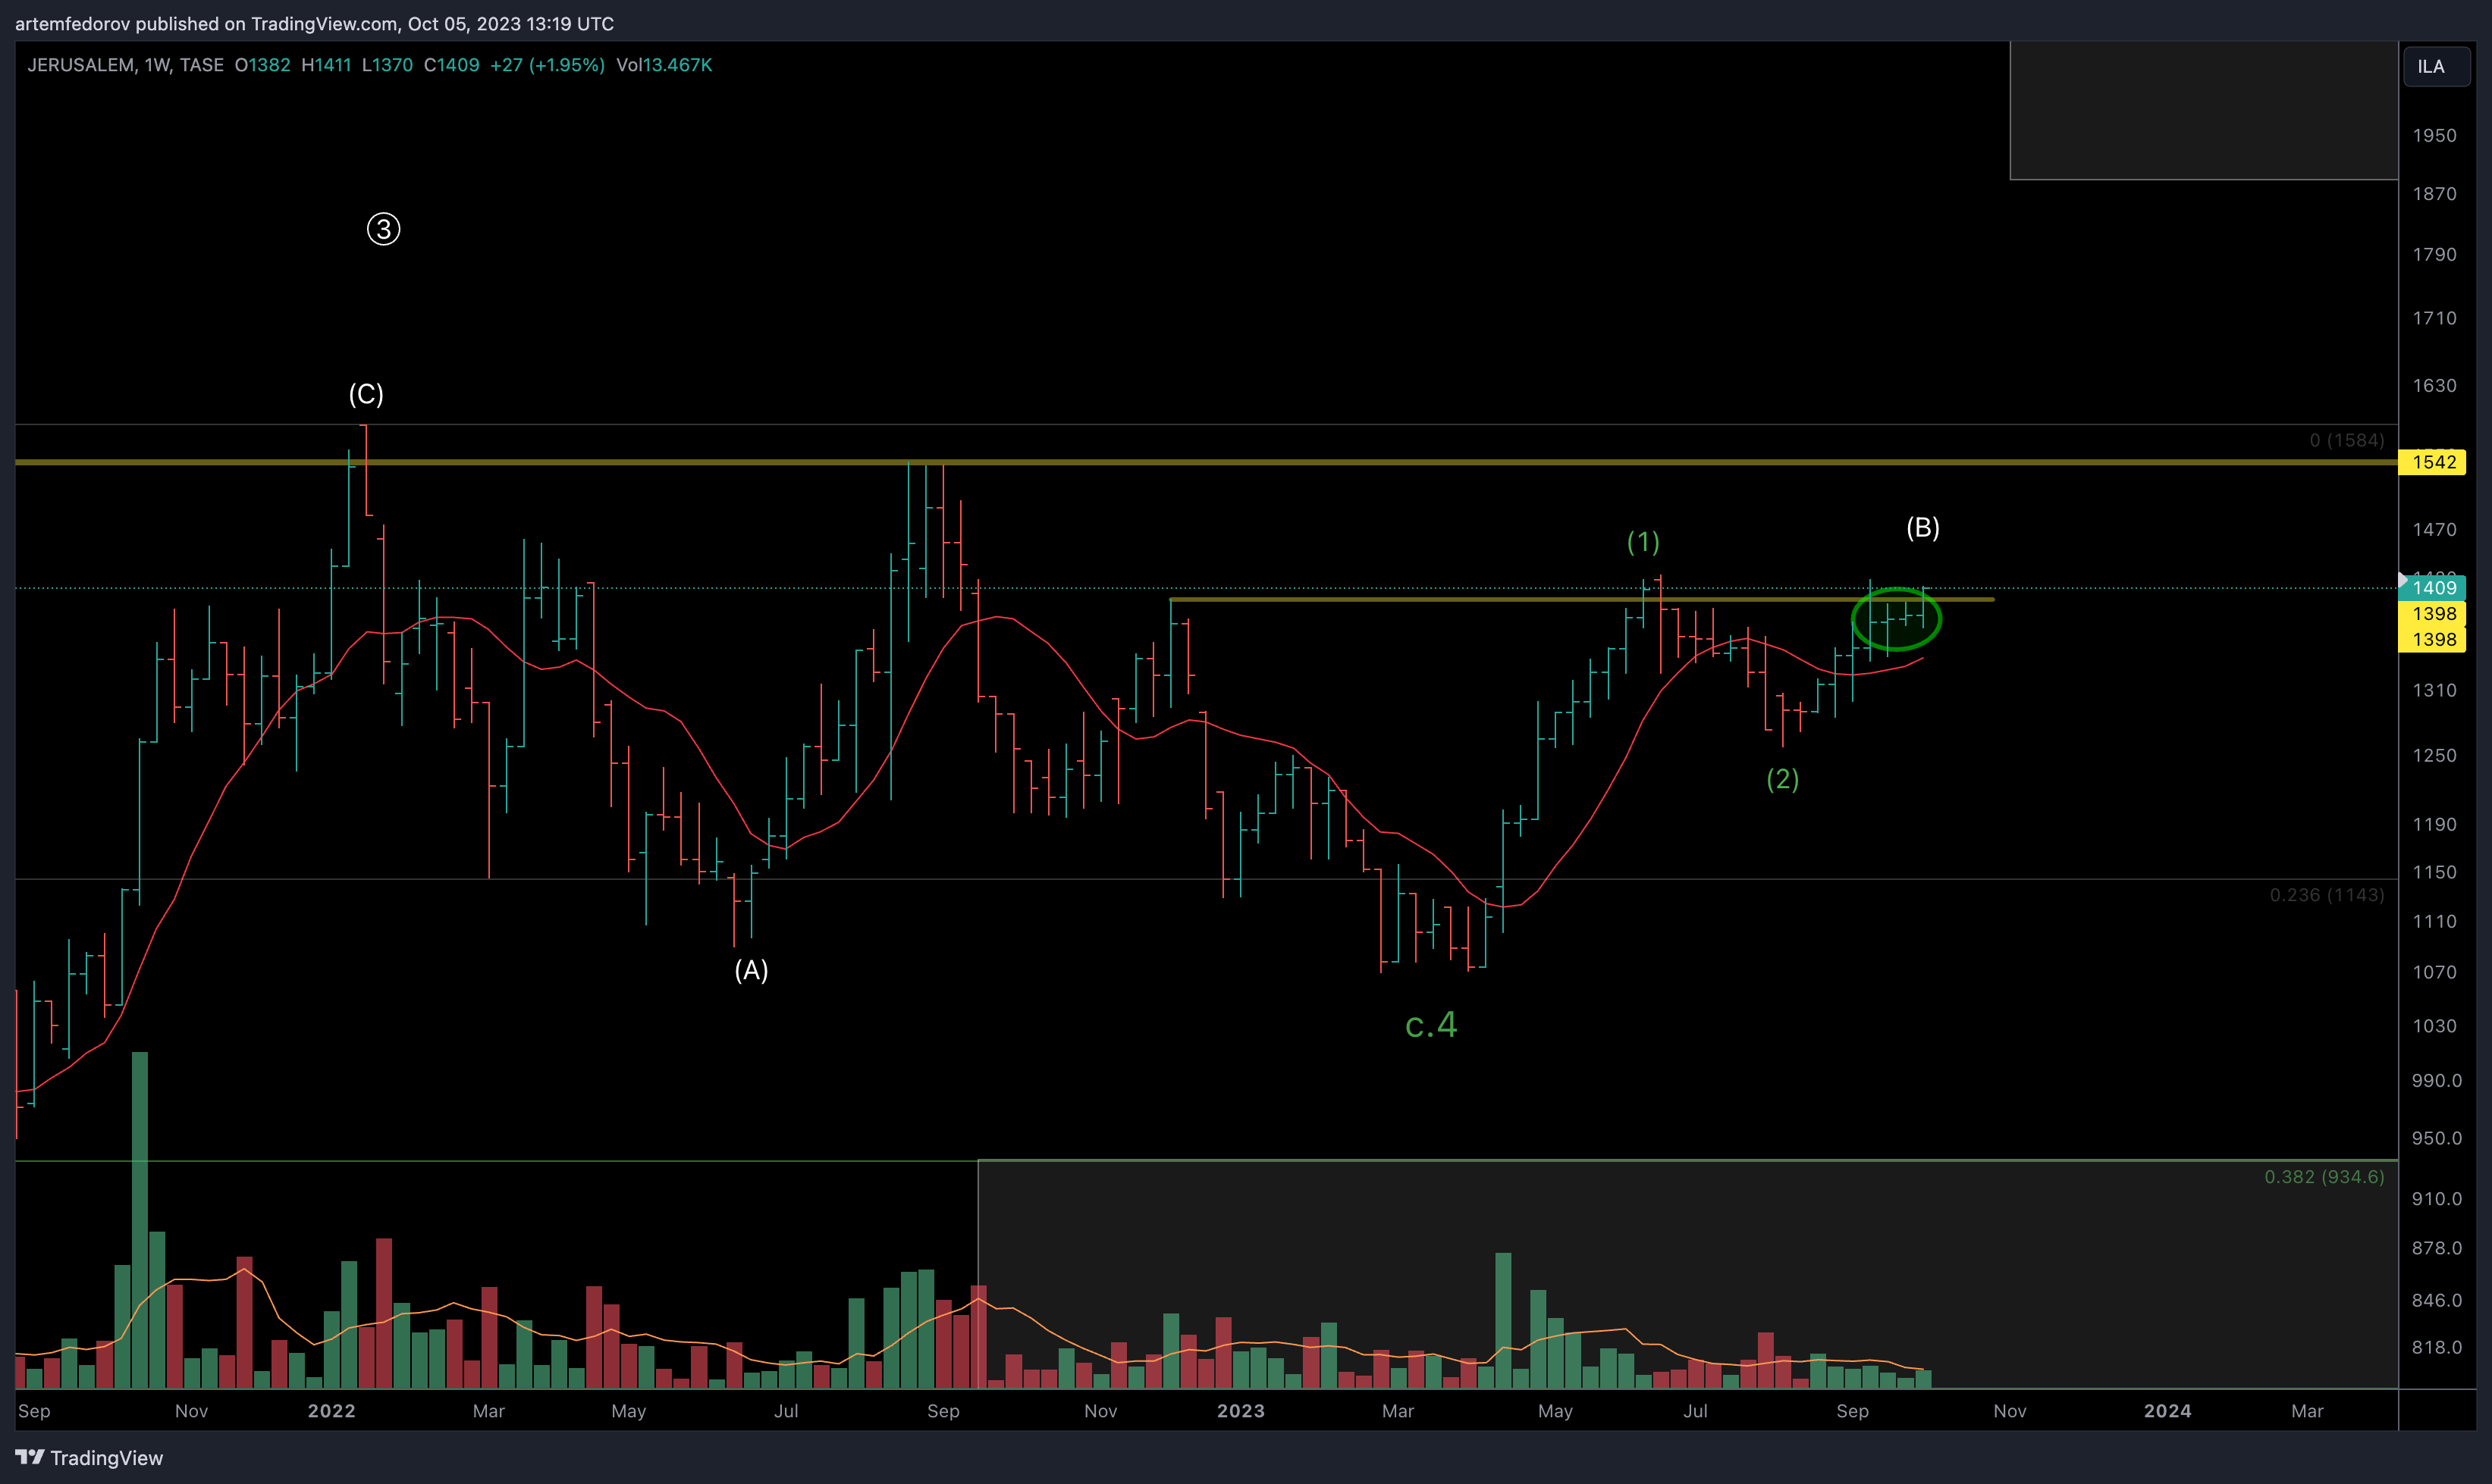
Task: Click the 0.236 (1143) Fibonacci label
Action: click(x=2326, y=895)
